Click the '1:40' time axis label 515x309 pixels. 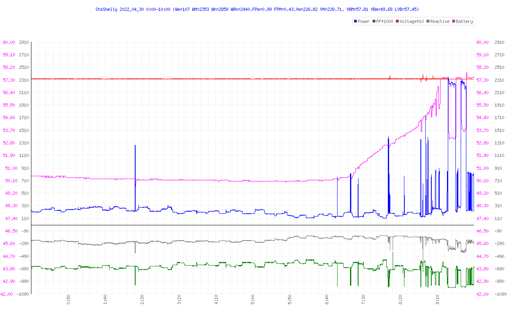coord(105,300)
